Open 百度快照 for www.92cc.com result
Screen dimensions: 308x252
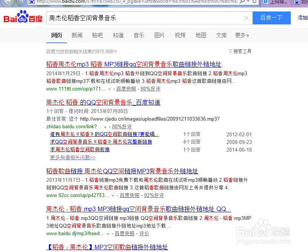tap(130, 195)
